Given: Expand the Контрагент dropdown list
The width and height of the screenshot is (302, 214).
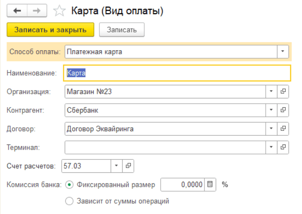Looking at the screenshot, I should point(271,110).
